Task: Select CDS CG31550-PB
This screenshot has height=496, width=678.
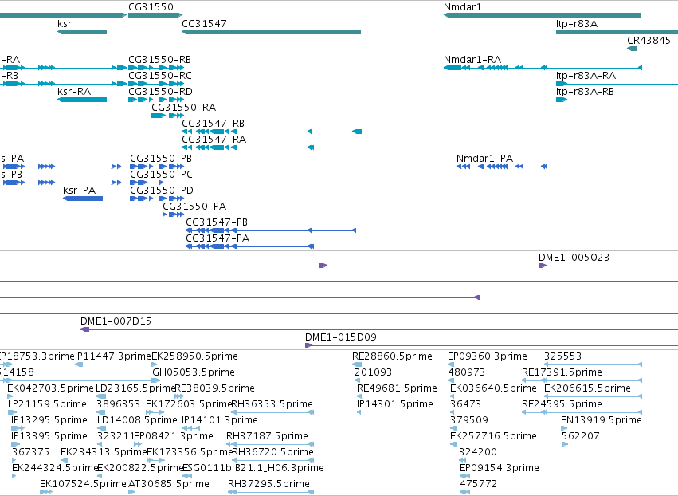Action: click(x=157, y=167)
